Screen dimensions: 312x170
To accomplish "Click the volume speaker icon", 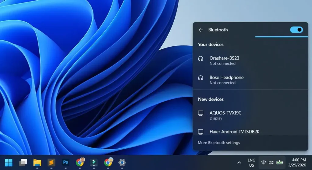I will (x=271, y=163).
